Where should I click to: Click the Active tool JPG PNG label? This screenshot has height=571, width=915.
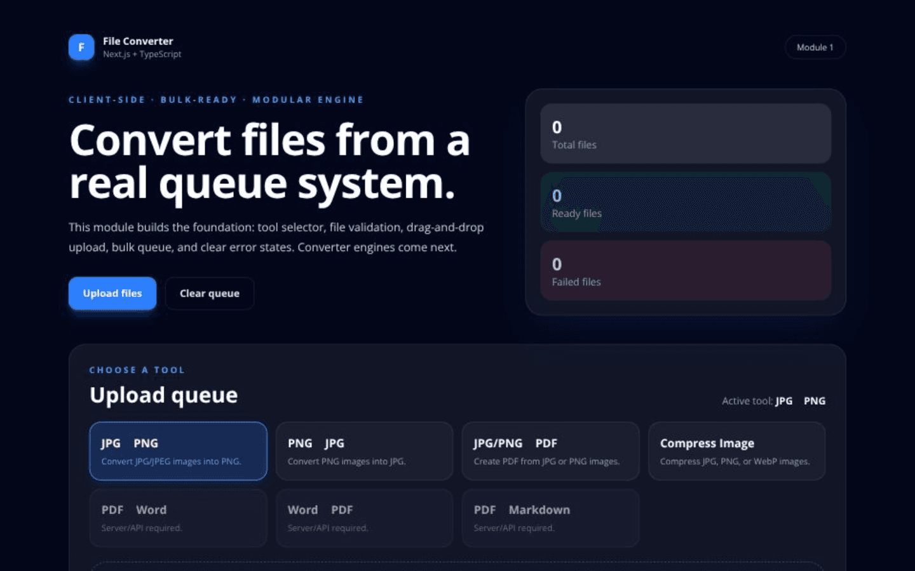tap(774, 401)
